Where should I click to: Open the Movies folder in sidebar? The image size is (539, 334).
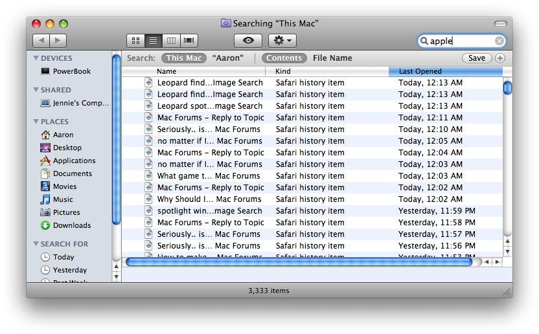pos(58,186)
